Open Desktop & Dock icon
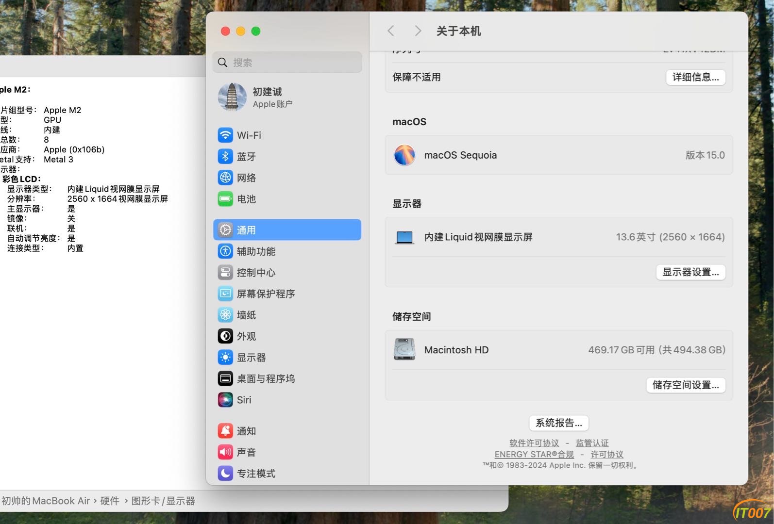This screenshot has height=524, width=774. coord(225,378)
